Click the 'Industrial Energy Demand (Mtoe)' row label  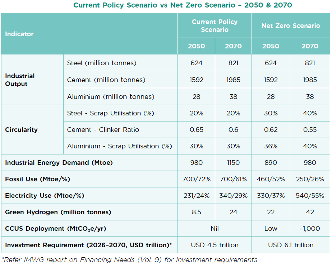point(59,163)
